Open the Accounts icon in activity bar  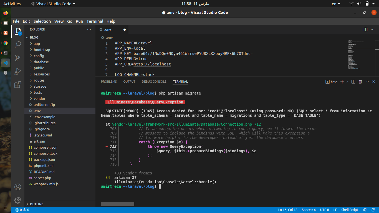click(18, 187)
